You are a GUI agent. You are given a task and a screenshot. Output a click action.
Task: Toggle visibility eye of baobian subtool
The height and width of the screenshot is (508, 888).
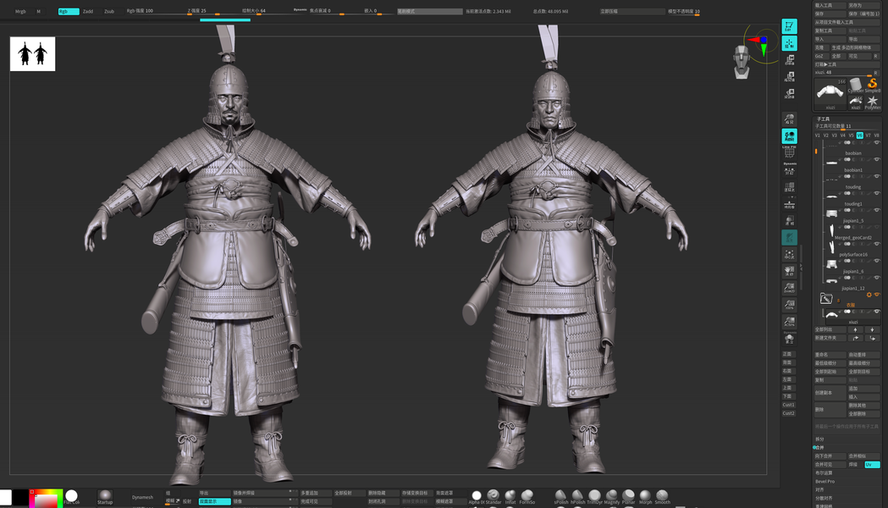[x=877, y=143]
